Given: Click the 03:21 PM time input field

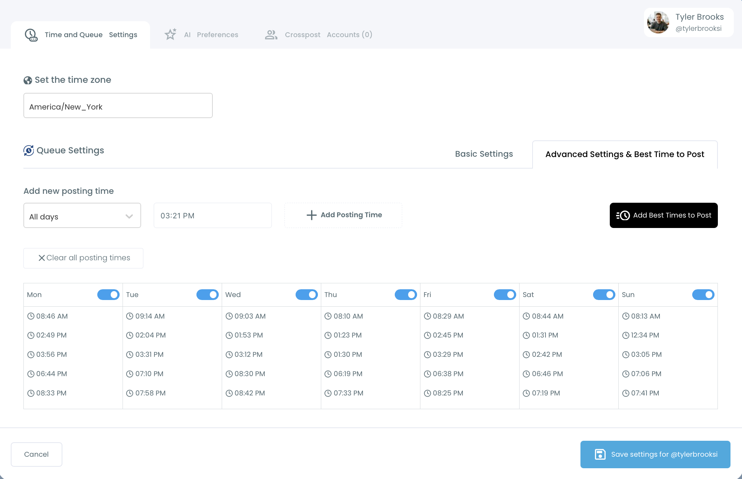Looking at the screenshot, I should tap(213, 215).
